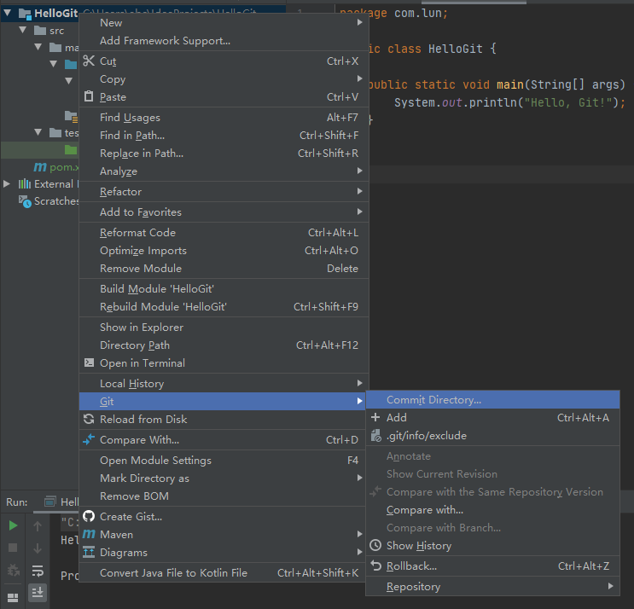This screenshot has height=609, width=634.
Task: Click the Rollback undo arrow icon
Action: pos(375,565)
